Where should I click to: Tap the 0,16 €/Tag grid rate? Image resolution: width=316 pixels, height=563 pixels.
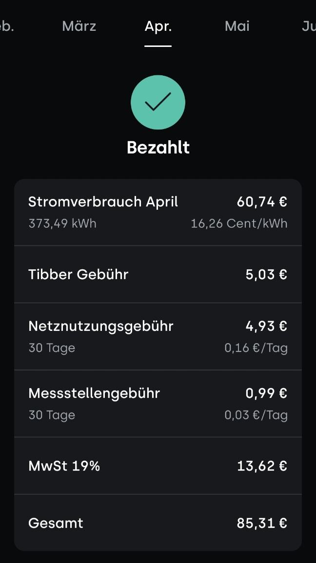coord(256,348)
